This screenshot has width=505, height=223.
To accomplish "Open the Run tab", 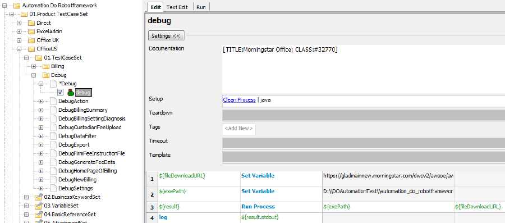I will [x=201, y=7].
